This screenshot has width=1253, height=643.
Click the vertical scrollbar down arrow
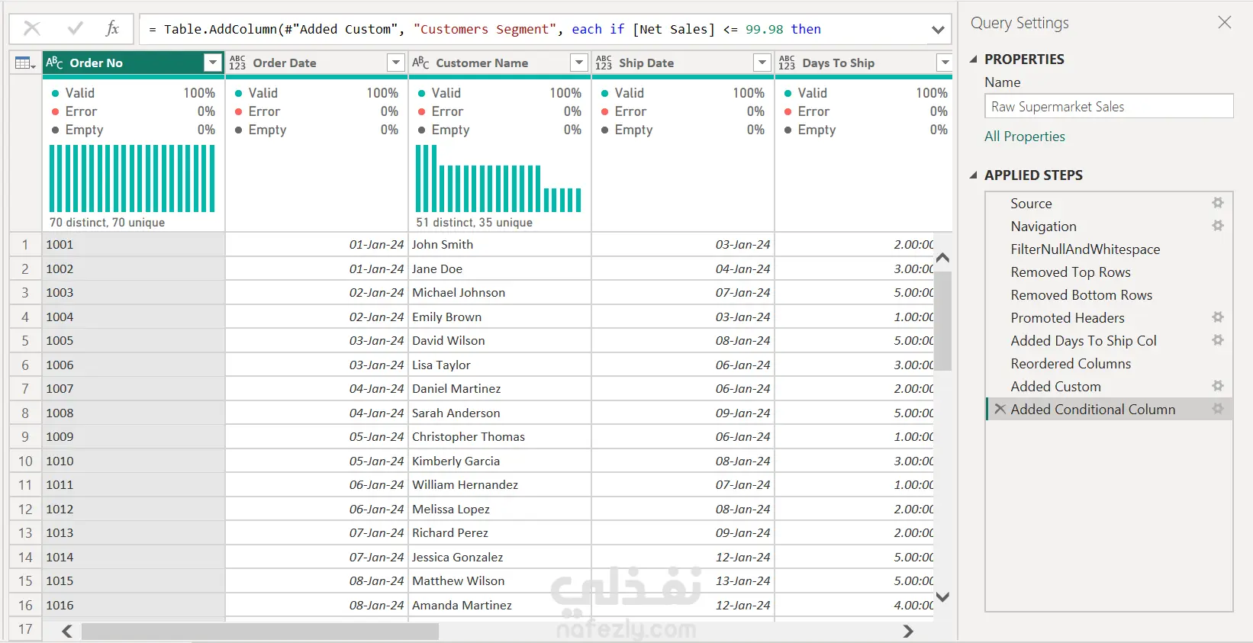(x=943, y=597)
